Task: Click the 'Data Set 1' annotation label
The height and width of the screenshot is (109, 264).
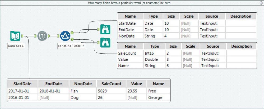Action: coord(16,46)
